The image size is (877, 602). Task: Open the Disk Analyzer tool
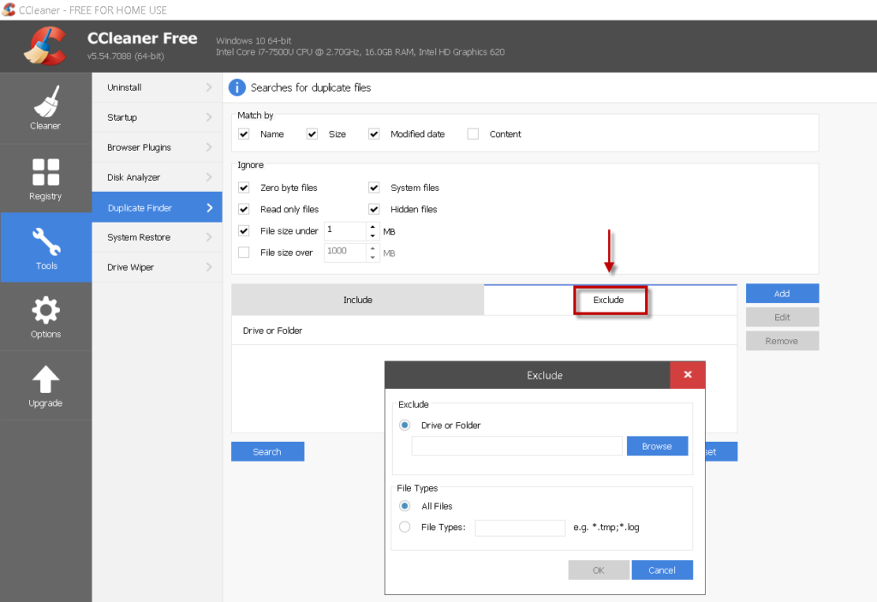[158, 177]
